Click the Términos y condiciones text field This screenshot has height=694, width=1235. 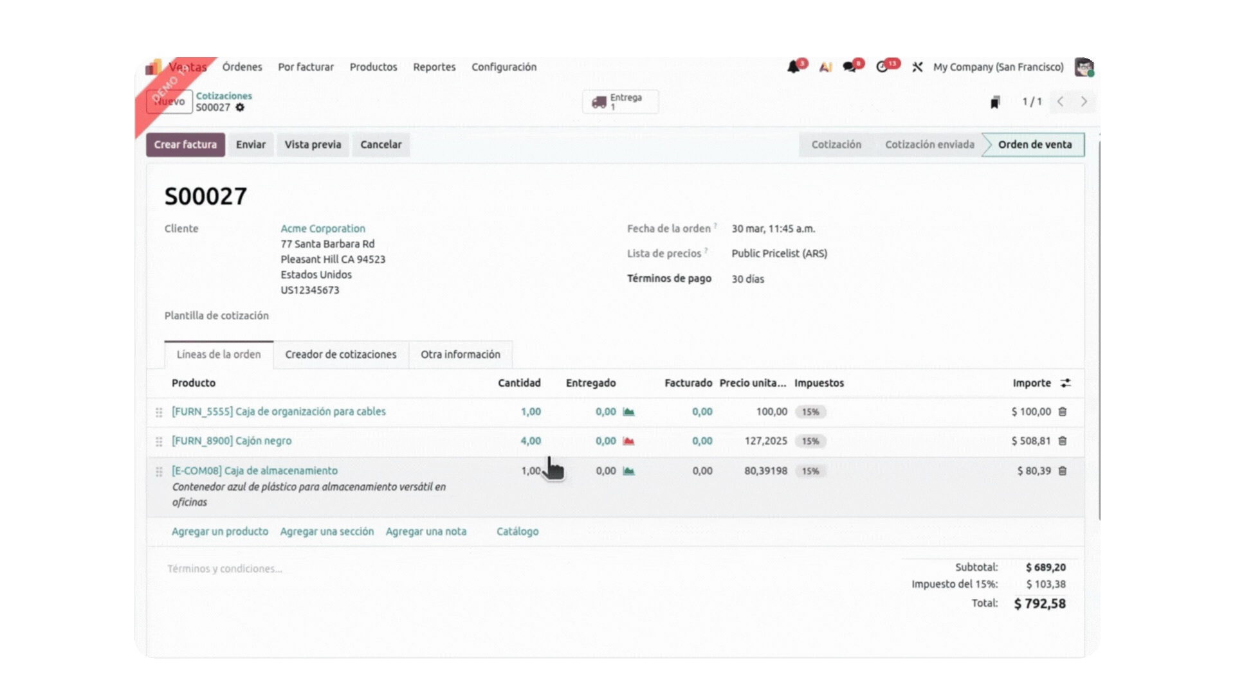point(224,569)
